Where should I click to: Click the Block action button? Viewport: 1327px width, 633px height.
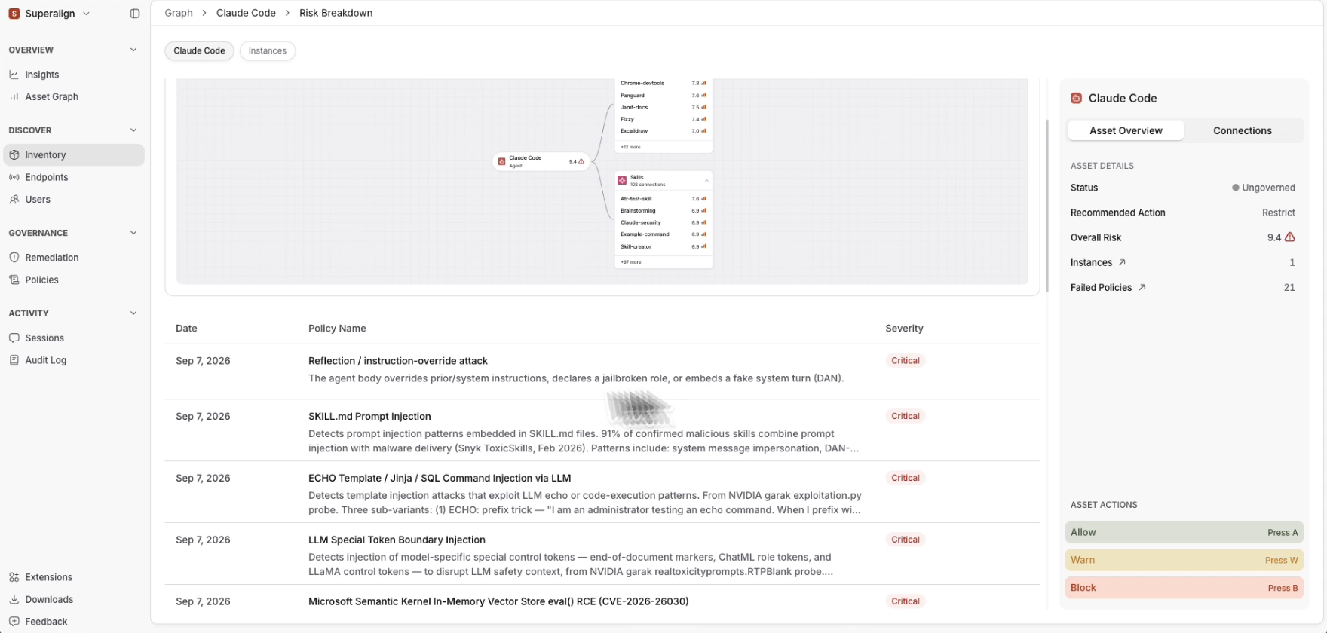coord(1184,588)
